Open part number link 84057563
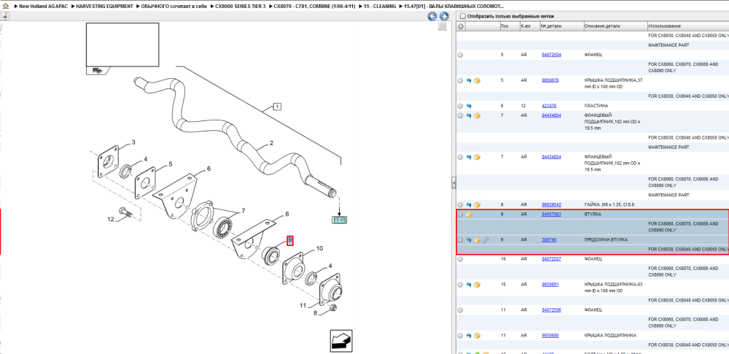 (551, 215)
